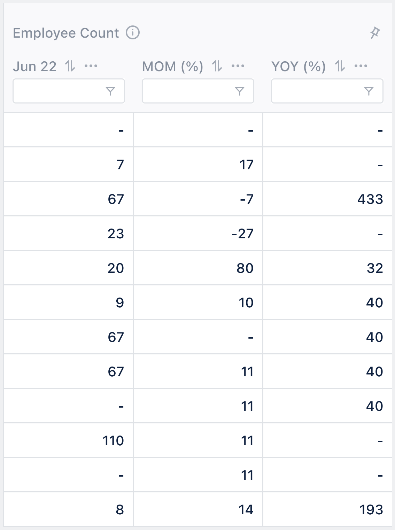Open Jun 22 column options menu
This screenshot has height=530, width=395.
pos(91,66)
